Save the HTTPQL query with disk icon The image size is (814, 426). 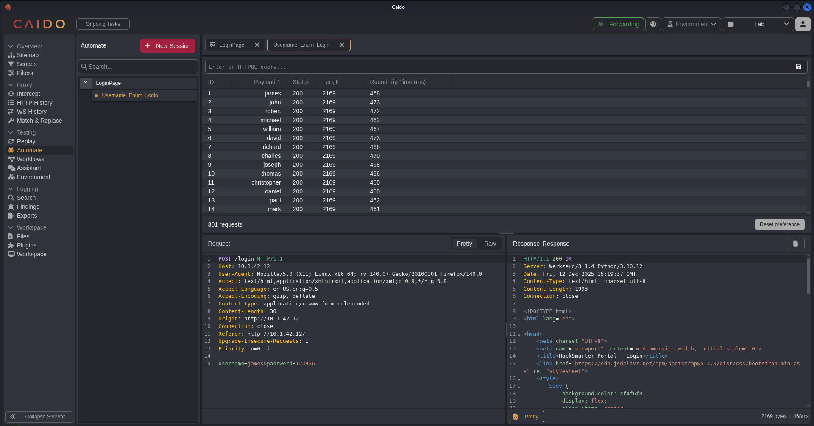[798, 67]
